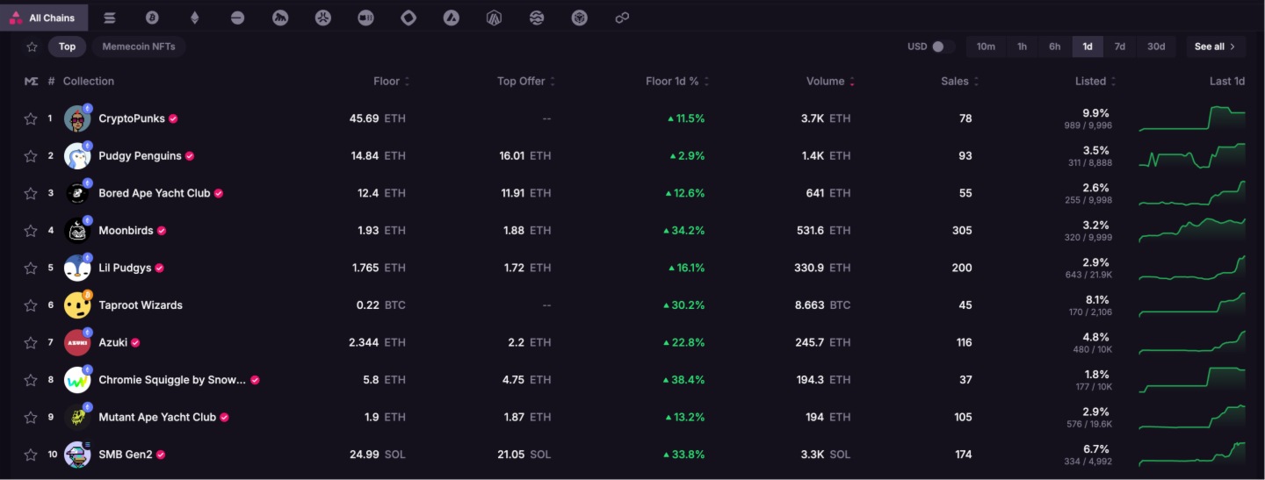Image resolution: width=1265 pixels, height=480 pixels.
Task: Favorite the CryptoPunks row star
Action: (x=31, y=118)
